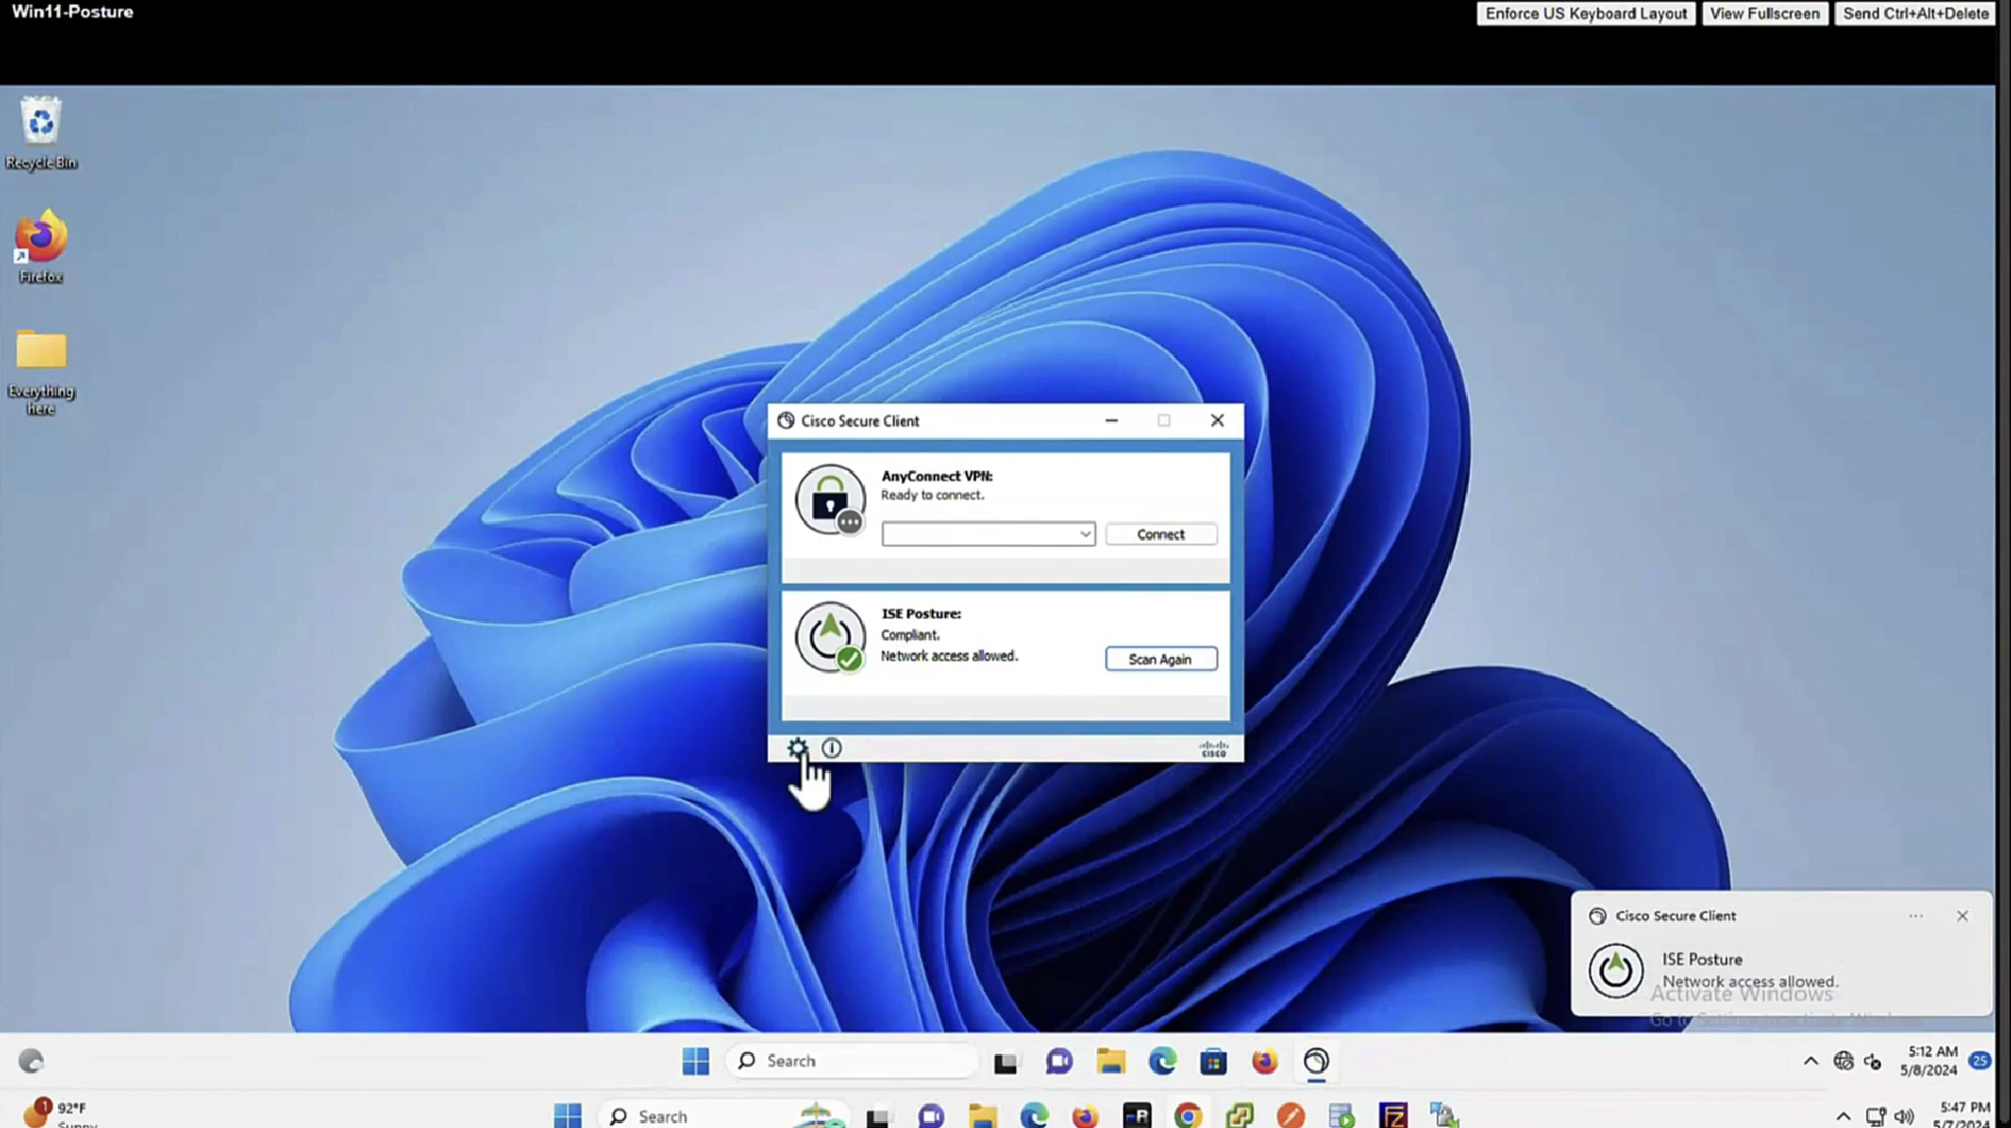Click Enforce US Keyboard Layout
This screenshot has height=1128, width=2011.
(1585, 14)
